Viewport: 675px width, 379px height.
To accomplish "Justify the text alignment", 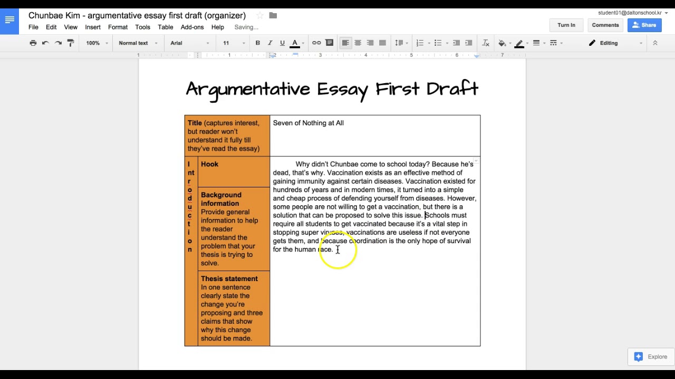I will 382,43.
